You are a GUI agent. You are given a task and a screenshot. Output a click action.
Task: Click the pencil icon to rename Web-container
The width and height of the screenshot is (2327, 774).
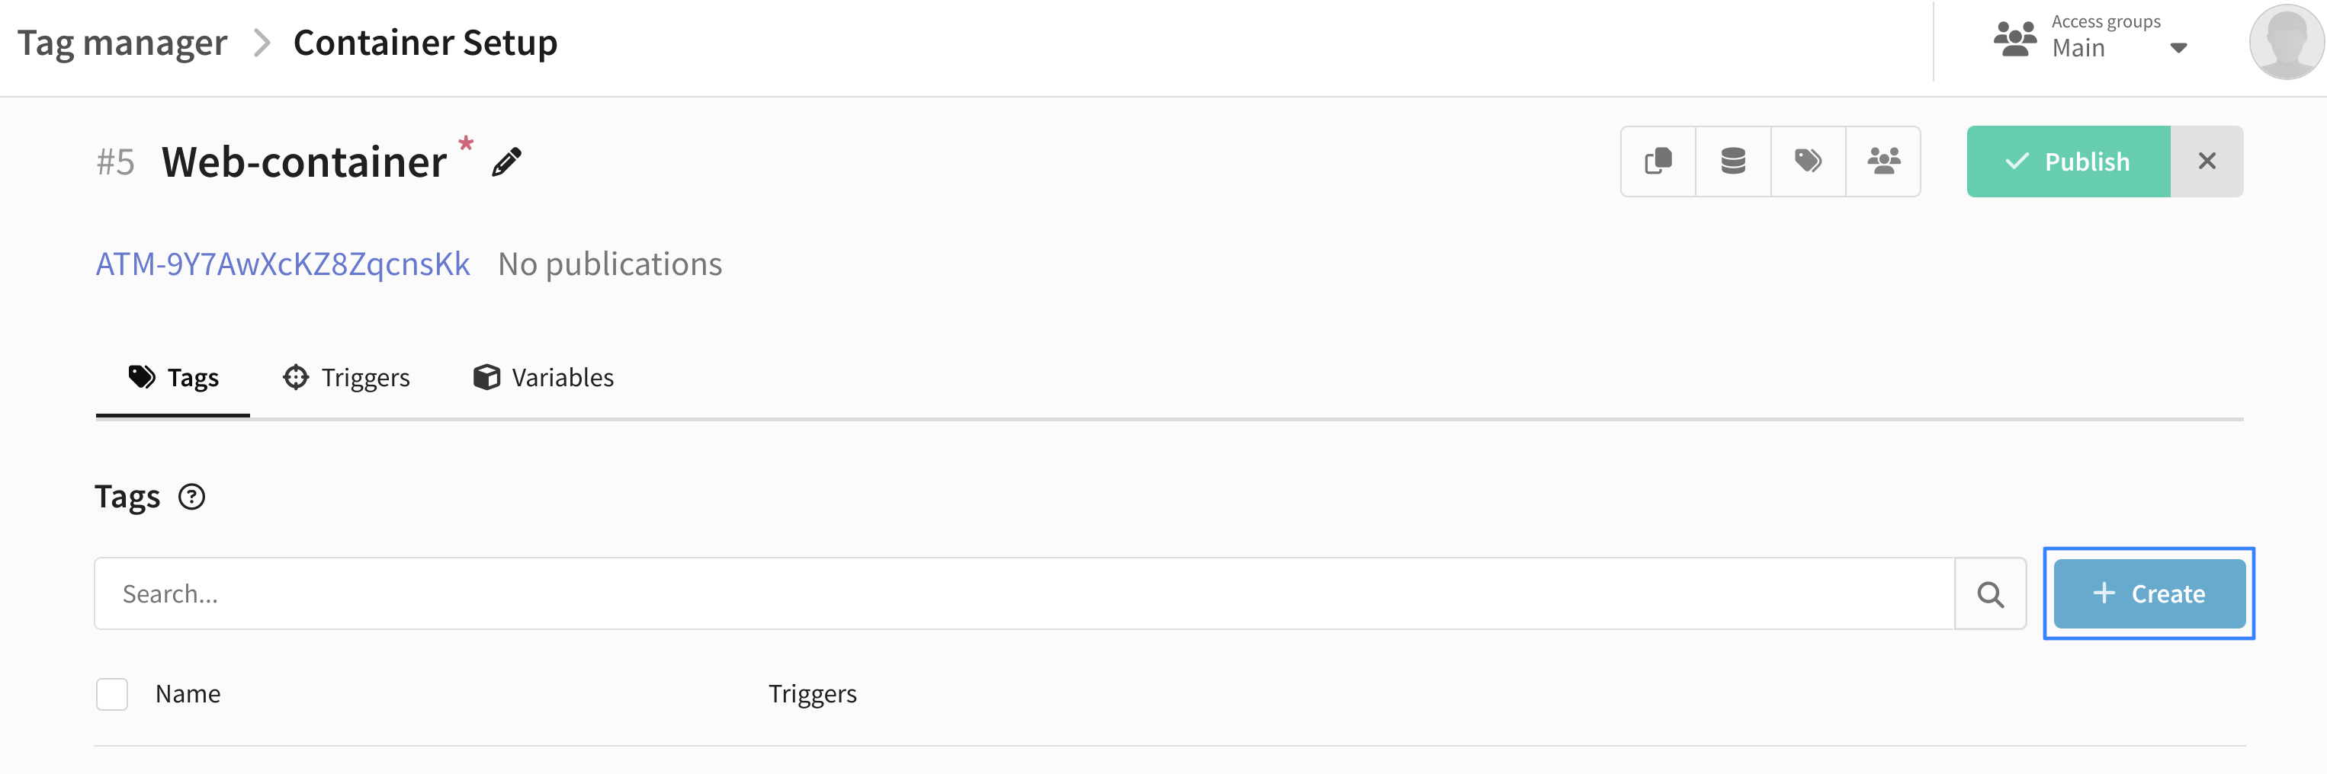tap(507, 162)
